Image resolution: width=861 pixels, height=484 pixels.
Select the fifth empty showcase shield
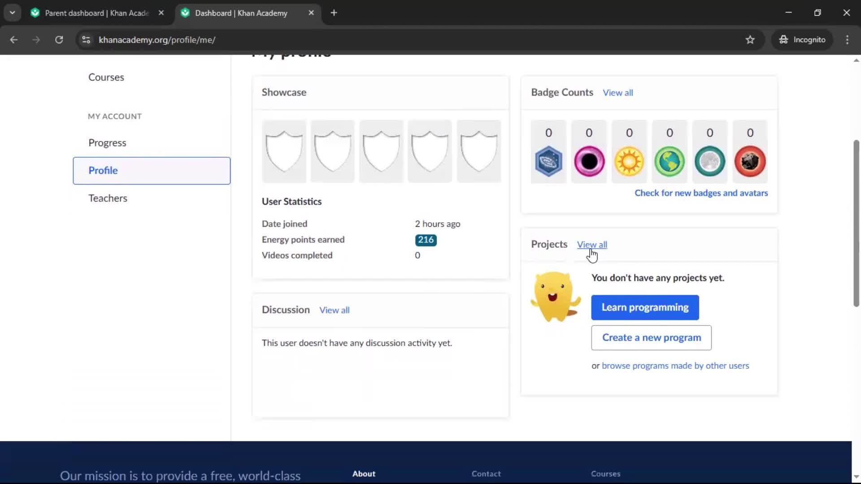pyautogui.click(x=478, y=151)
